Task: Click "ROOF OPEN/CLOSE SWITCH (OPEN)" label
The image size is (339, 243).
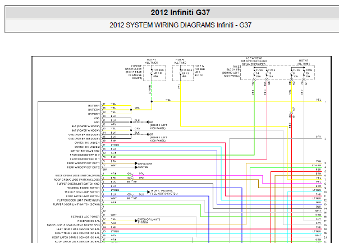Action: coord(77,175)
